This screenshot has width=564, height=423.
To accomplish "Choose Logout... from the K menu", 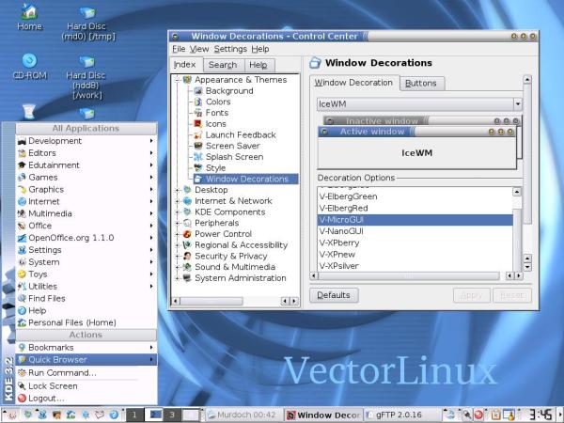I will pyautogui.click(x=86, y=399).
